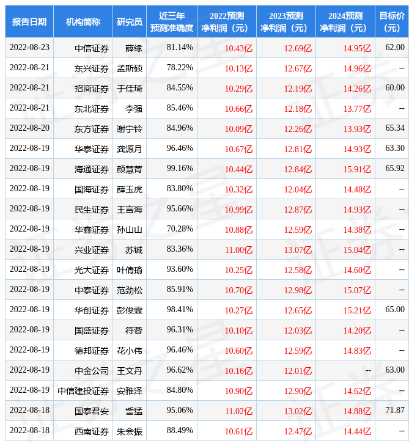Click the 62.00 target price
This screenshot has height=446, width=409.
[395, 47]
